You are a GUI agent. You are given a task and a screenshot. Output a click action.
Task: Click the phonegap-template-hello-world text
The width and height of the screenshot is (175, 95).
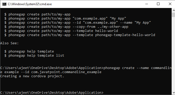coord(125,35)
